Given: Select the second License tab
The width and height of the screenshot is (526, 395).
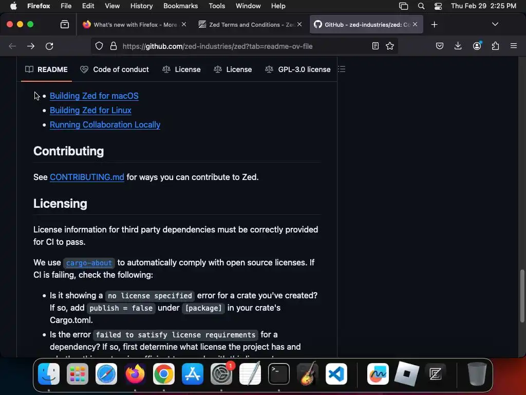Looking at the screenshot, I should click(233, 69).
